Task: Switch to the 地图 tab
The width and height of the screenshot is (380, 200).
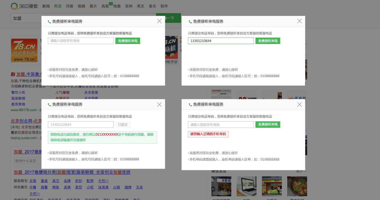Action: tap(117, 6)
